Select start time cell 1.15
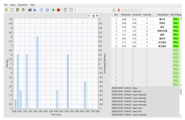The image size is (185, 120). click(124, 31)
